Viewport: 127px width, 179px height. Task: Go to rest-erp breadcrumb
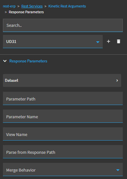coord(9,6)
